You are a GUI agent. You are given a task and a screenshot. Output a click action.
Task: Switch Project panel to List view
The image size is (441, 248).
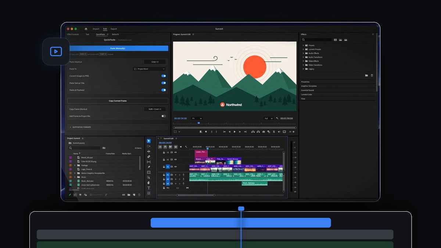coord(75,195)
